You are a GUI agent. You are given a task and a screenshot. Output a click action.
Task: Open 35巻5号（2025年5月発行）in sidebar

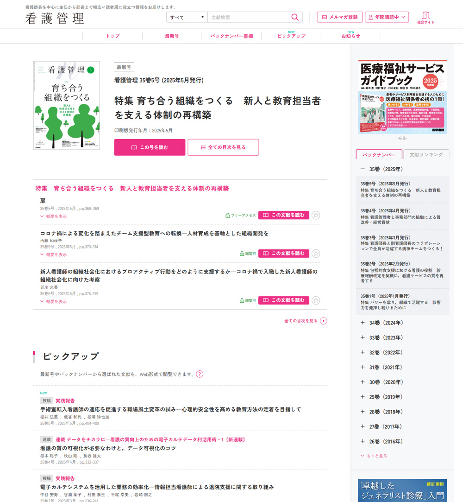point(402,190)
